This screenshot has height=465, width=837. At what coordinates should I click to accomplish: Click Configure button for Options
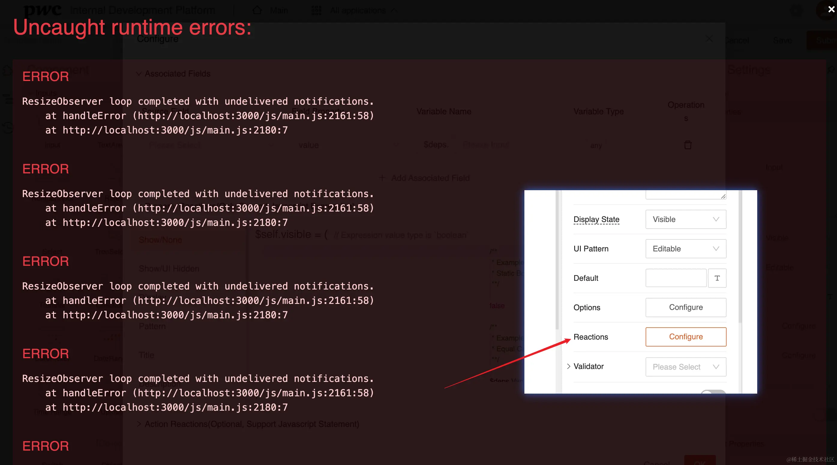click(x=685, y=307)
